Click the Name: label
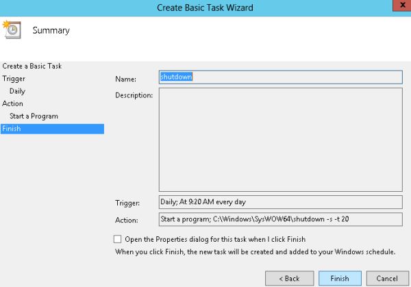Viewport: 411px width, 287px height. point(126,79)
